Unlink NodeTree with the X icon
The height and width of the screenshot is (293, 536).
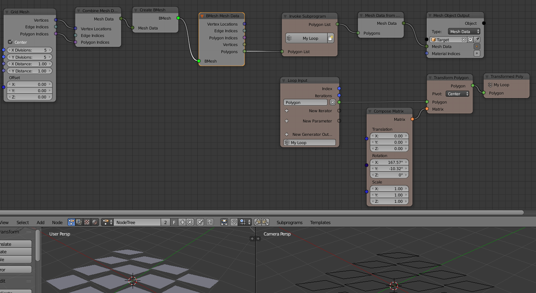(x=190, y=222)
